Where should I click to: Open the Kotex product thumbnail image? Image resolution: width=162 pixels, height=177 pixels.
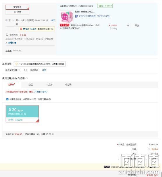tap(67, 17)
